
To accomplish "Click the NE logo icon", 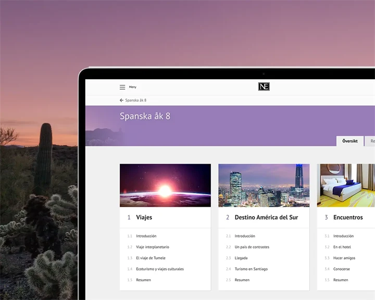I will (264, 87).
